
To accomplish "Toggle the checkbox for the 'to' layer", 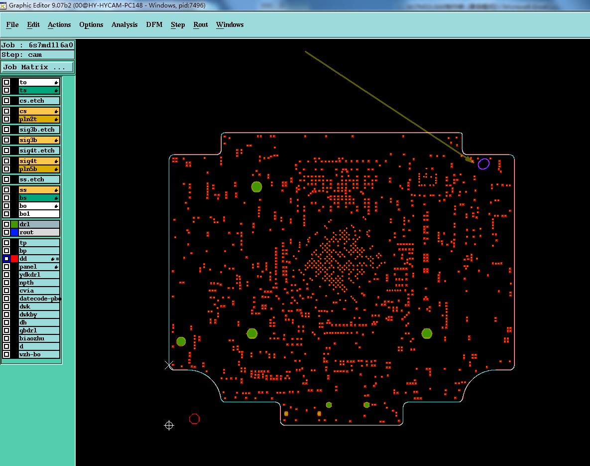I will pos(6,82).
